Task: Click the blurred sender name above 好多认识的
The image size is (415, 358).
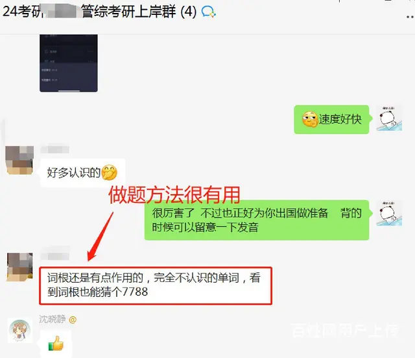Action: coord(54,149)
